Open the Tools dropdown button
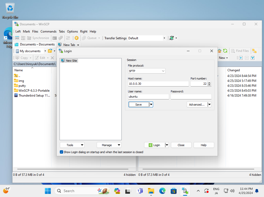Image resolution: width=264 pixels, height=197 pixels. (x=72, y=145)
